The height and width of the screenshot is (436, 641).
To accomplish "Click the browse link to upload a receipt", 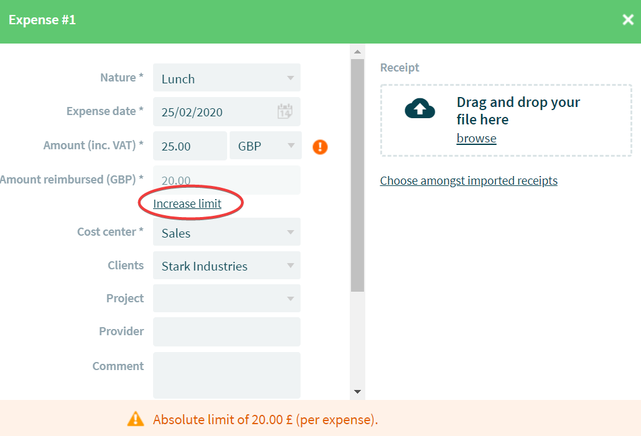I will [476, 139].
